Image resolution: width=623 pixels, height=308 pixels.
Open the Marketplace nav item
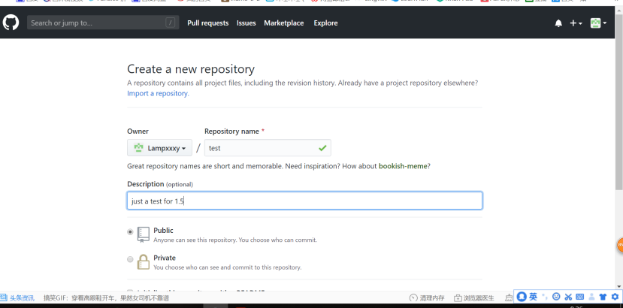coord(283,23)
